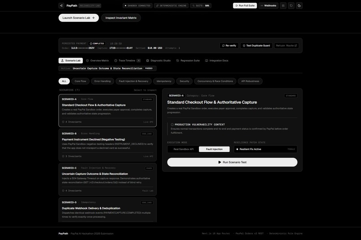Switch to Diagnostic Studio tab
361x240 pixels.
(x=159, y=61)
